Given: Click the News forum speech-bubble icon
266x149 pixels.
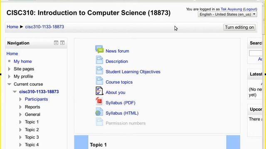Looking at the screenshot, I should tap(99, 49).
